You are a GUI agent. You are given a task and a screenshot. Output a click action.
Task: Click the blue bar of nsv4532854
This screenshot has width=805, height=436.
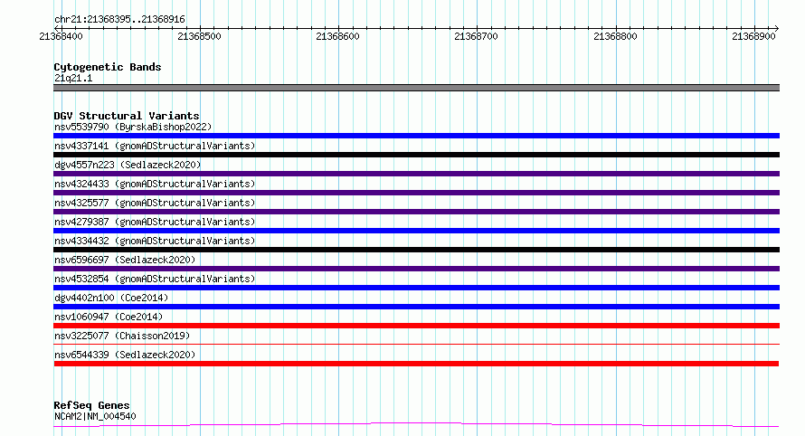click(x=416, y=288)
